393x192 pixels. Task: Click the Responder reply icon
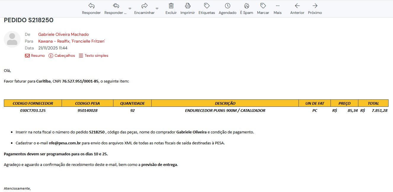coord(91,6)
